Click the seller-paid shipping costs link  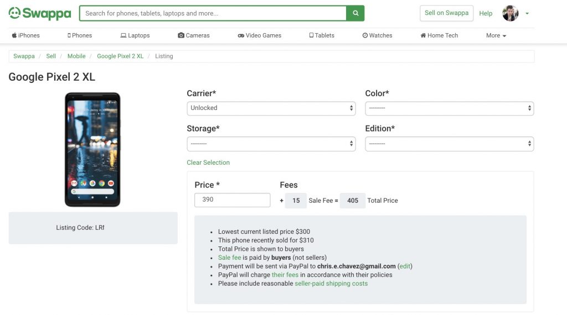point(331,283)
